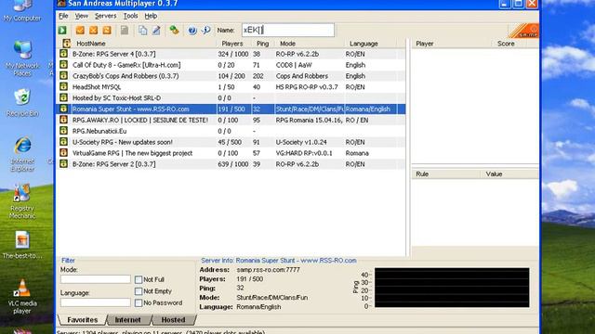This screenshot has width=595, height=334.
Task: Select B-Zone: RPG Server 2 [0.3.7] row
Action: pyautogui.click(x=231, y=163)
